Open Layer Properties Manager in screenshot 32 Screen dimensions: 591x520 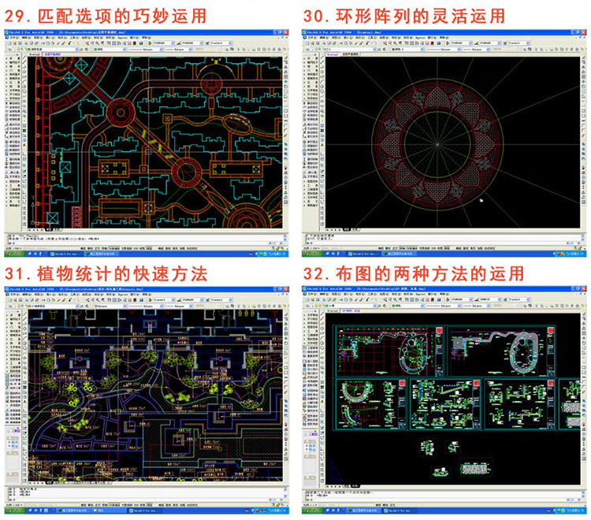click(307, 306)
